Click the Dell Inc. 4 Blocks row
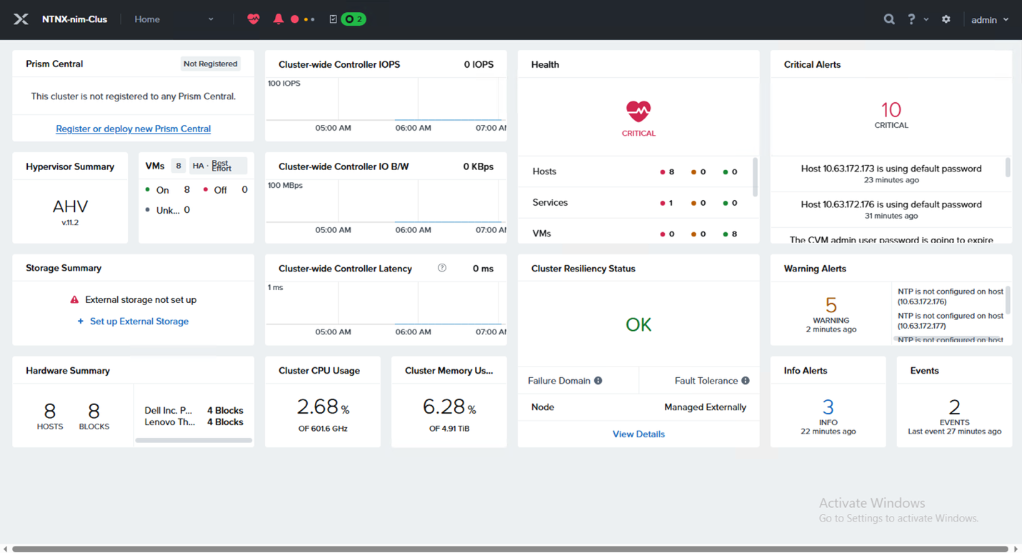The height and width of the screenshot is (553, 1022). tap(194, 411)
